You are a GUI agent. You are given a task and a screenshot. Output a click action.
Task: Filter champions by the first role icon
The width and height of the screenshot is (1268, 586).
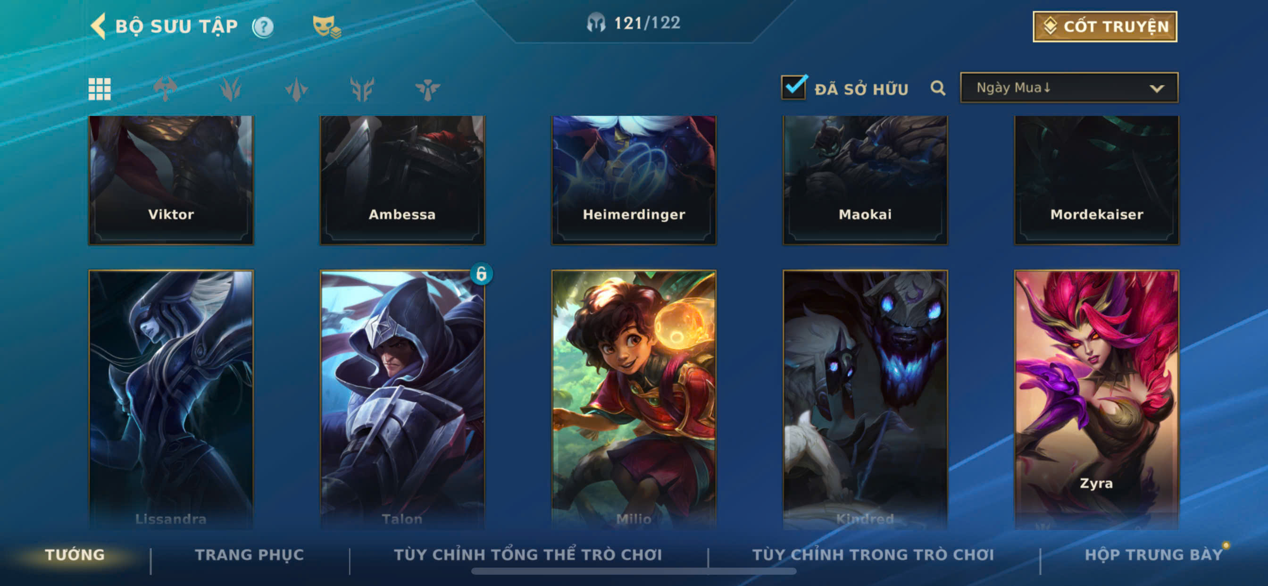pos(166,89)
